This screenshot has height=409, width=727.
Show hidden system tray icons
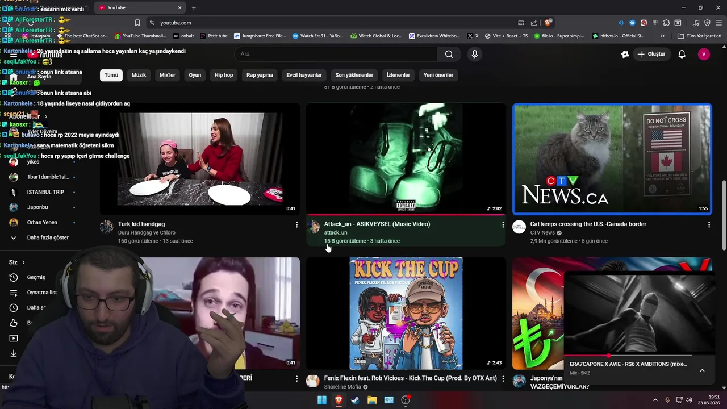pos(655,400)
